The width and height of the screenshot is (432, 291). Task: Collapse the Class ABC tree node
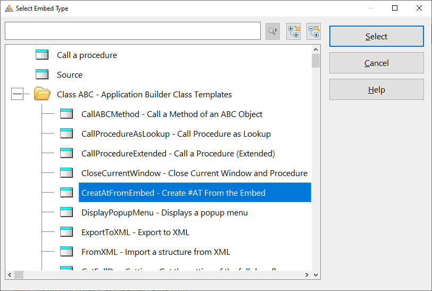17,95
